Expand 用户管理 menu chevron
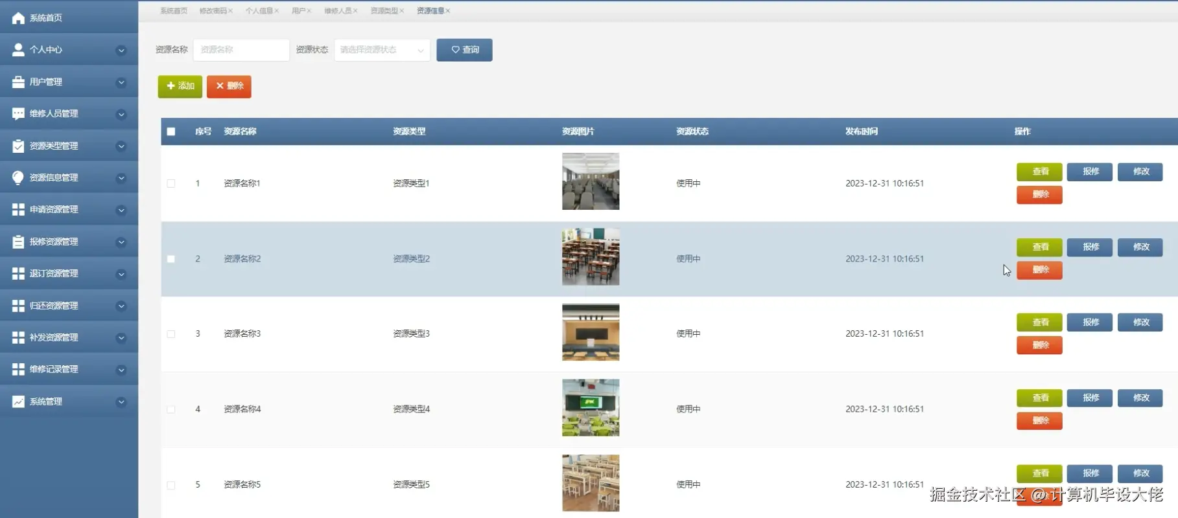 pyautogui.click(x=121, y=83)
